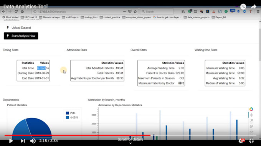The height and width of the screenshot is (146, 261).
Task: Select the Box Zoom tool in chart toolbar
Action: tap(251, 121)
